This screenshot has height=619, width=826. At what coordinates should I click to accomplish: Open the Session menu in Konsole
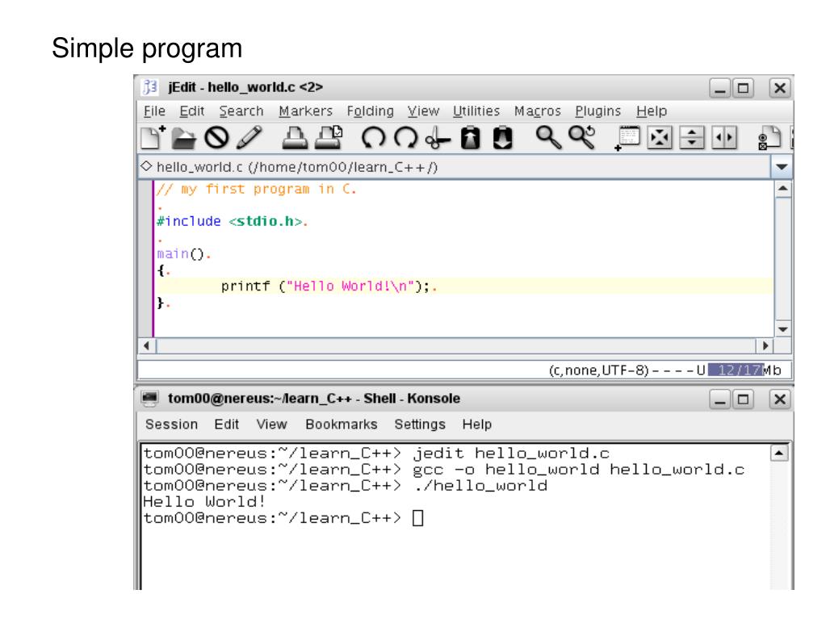172,425
